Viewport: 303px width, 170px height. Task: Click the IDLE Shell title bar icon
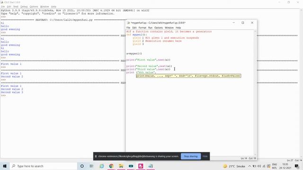pos(2,2)
